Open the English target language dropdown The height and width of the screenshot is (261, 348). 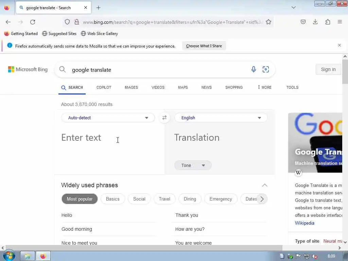pos(221,118)
